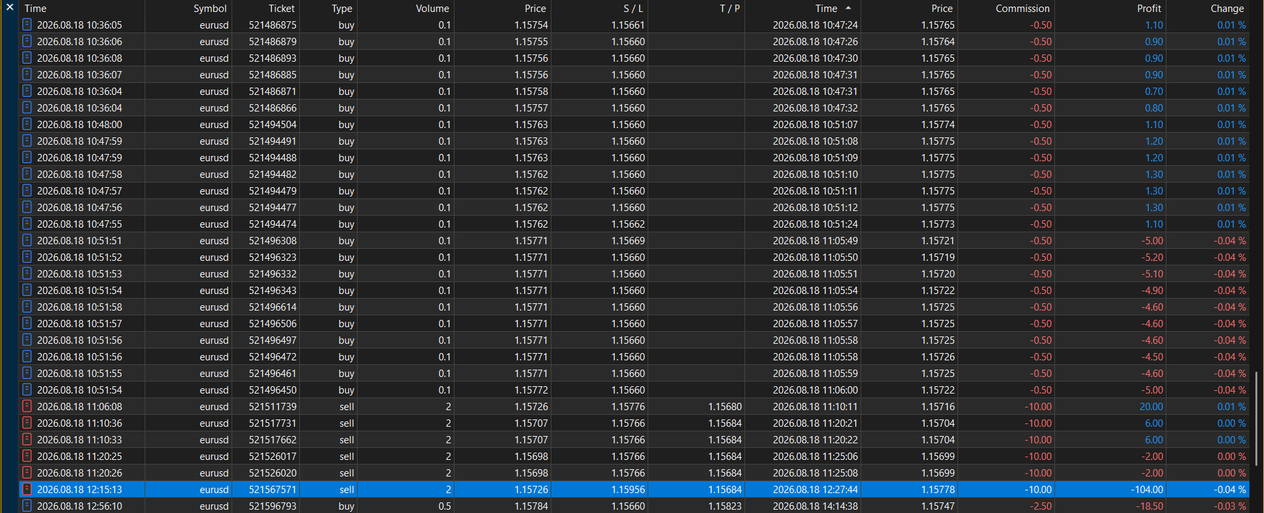Image resolution: width=1264 pixels, height=513 pixels.
Task: Click the buy icon of ticket 521494474
Action: pyautogui.click(x=27, y=224)
